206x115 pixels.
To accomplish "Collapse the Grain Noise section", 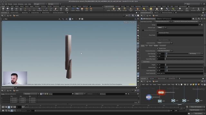I will click(146, 62).
